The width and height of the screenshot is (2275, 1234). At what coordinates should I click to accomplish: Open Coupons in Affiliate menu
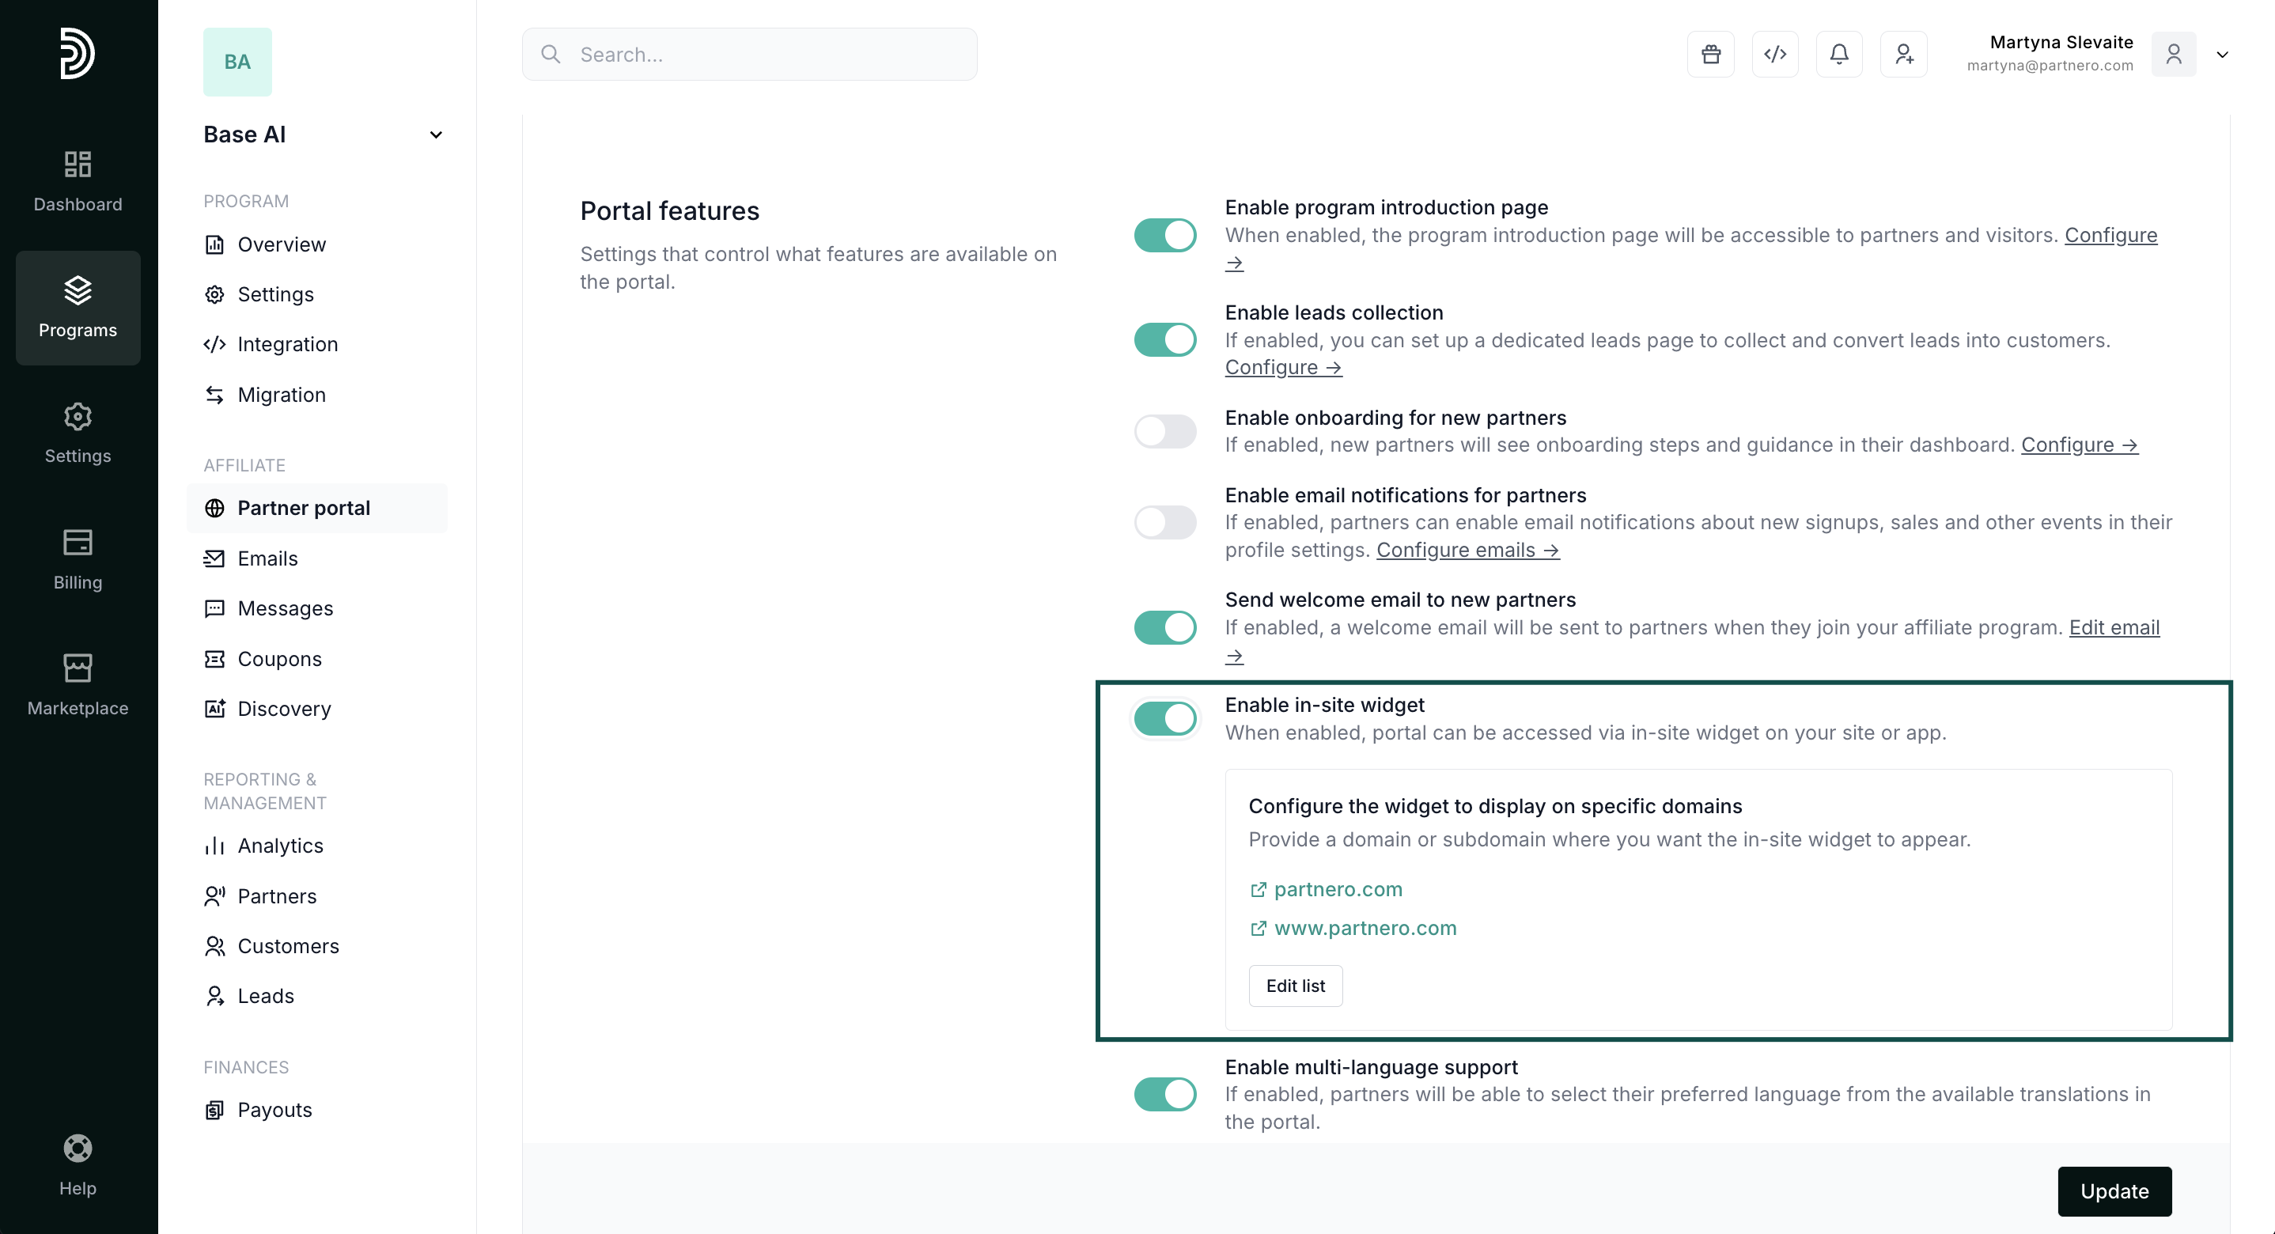pyautogui.click(x=279, y=659)
